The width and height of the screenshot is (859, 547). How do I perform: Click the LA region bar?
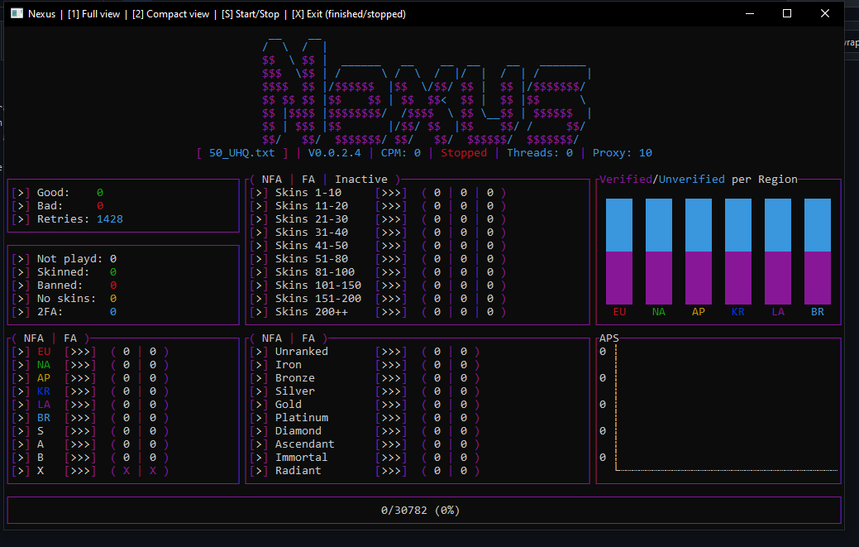(x=778, y=251)
